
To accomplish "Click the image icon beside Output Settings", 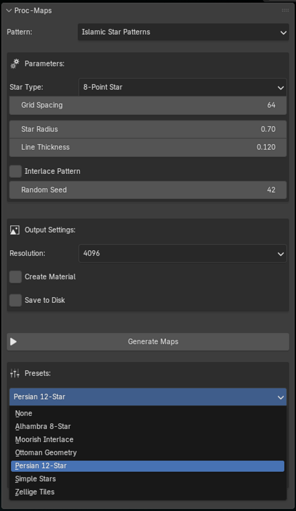I will 15,230.
